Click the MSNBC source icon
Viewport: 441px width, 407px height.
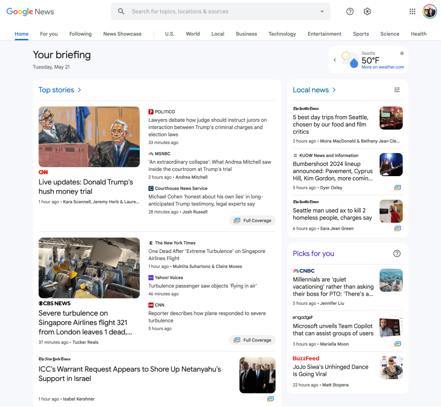151,154
